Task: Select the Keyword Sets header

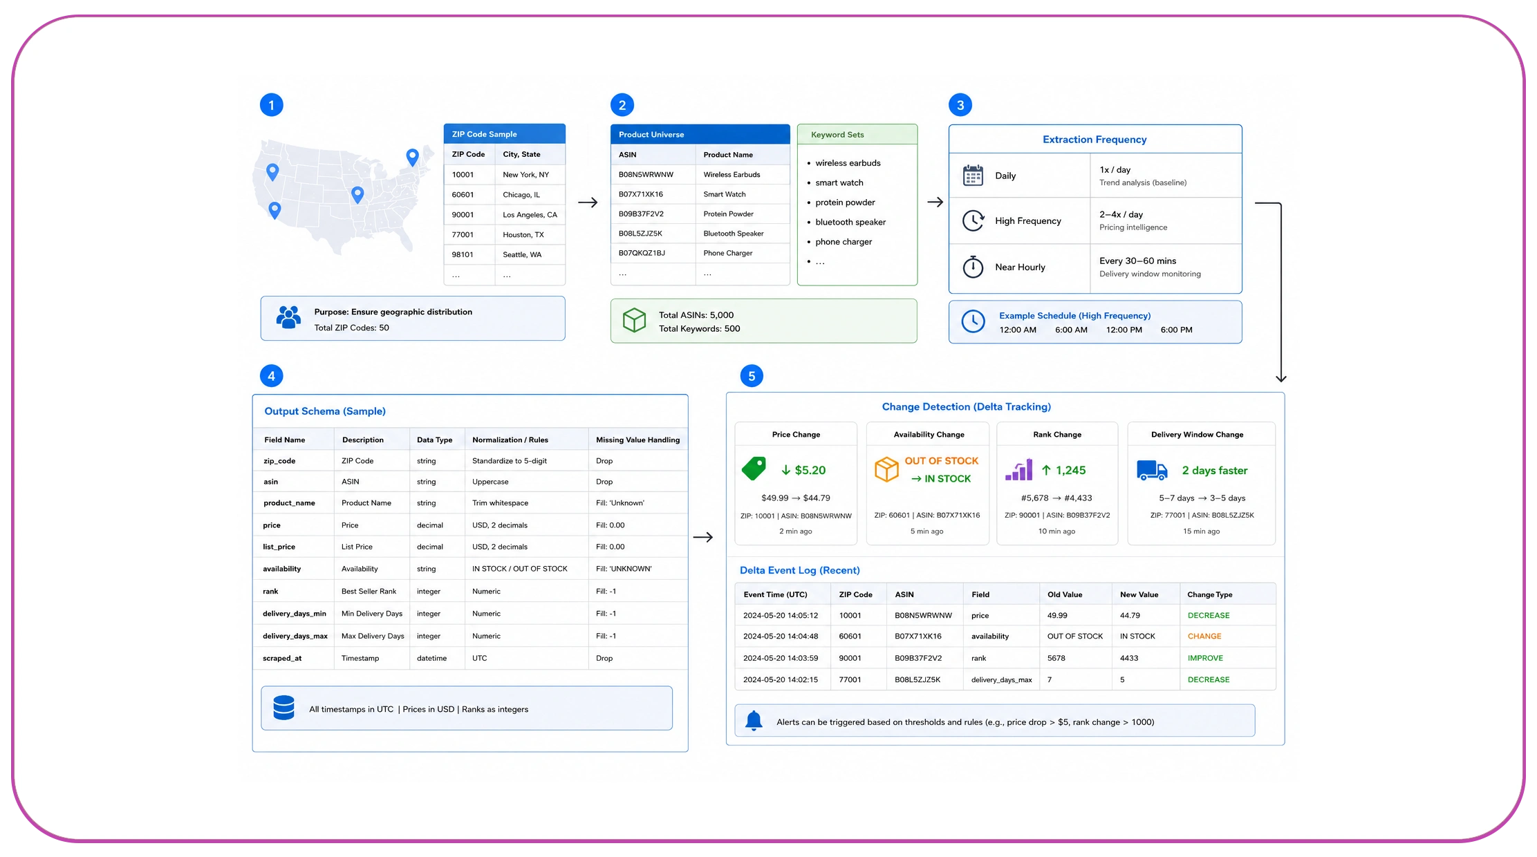Action: click(x=857, y=134)
